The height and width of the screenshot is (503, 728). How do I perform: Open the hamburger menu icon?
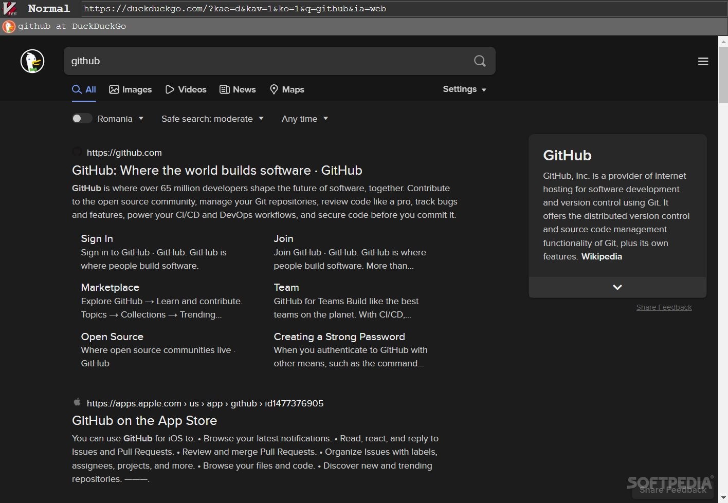[x=703, y=62]
